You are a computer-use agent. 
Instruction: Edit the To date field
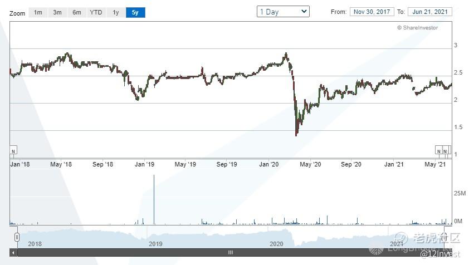click(429, 12)
